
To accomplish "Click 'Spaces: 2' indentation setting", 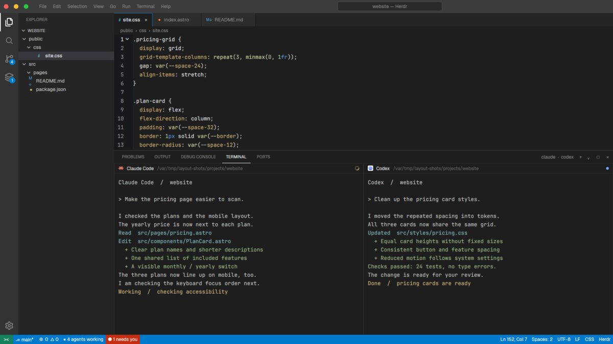I will (542, 339).
